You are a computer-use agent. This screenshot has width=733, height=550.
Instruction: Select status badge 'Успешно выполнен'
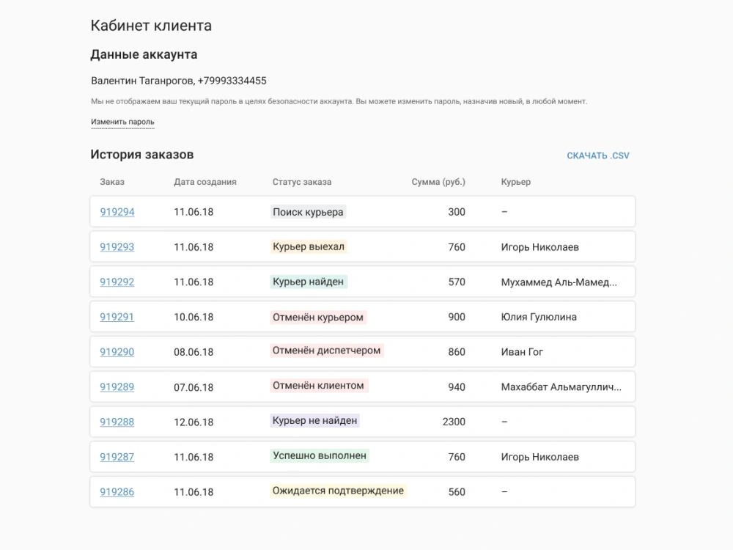point(320,455)
